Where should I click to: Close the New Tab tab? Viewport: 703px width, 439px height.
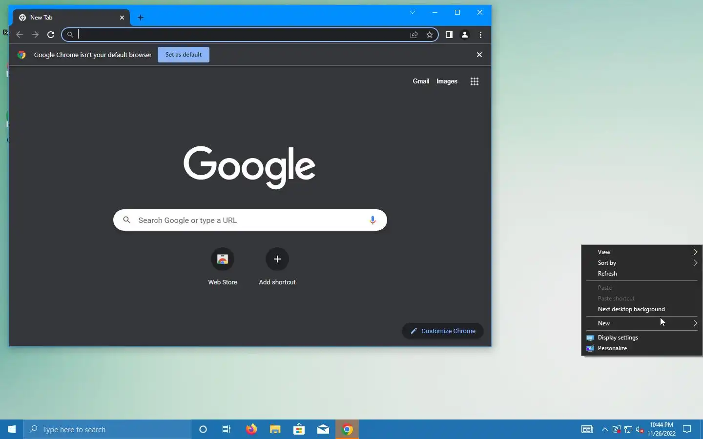[122, 18]
